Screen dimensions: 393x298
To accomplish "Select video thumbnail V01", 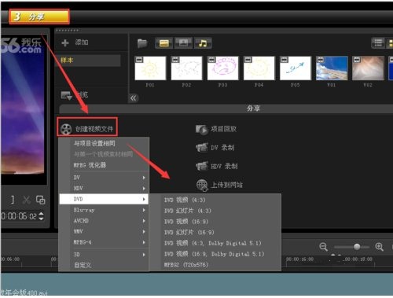I will [x=332, y=68].
